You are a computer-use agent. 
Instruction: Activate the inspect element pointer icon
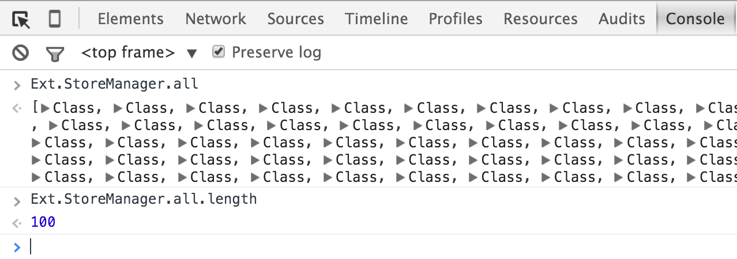pos(21,20)
